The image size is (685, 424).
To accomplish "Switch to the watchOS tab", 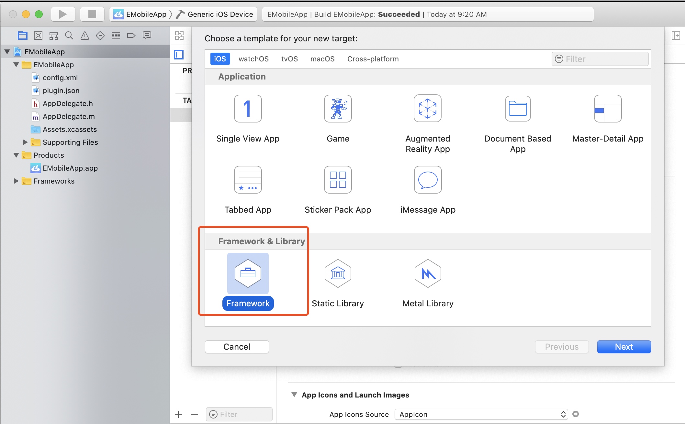I will (x=253, y=59).
